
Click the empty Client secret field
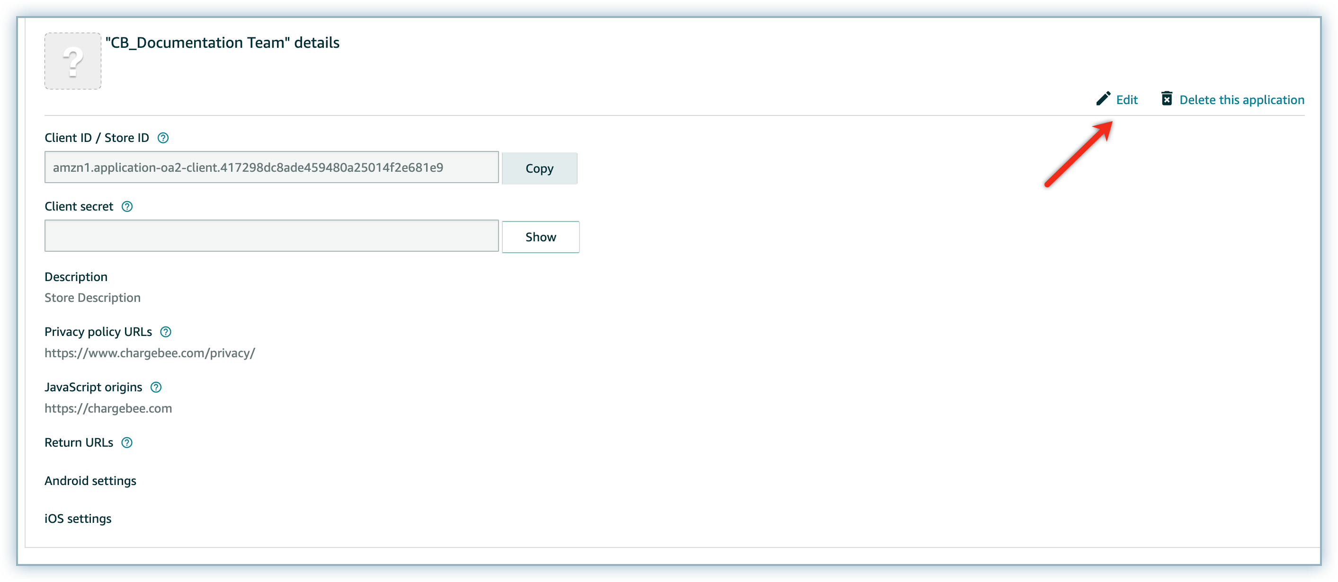271,236
